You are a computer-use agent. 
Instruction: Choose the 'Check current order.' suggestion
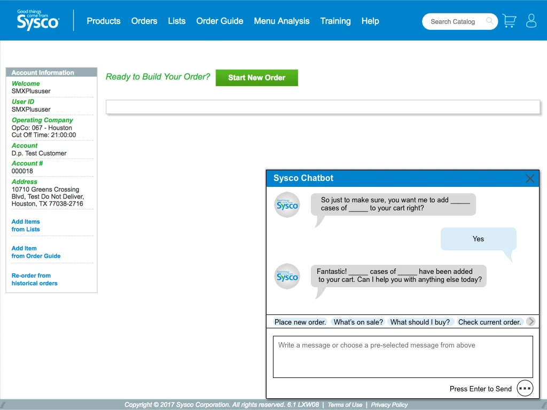pyautogui.click(x=489, y=322)
